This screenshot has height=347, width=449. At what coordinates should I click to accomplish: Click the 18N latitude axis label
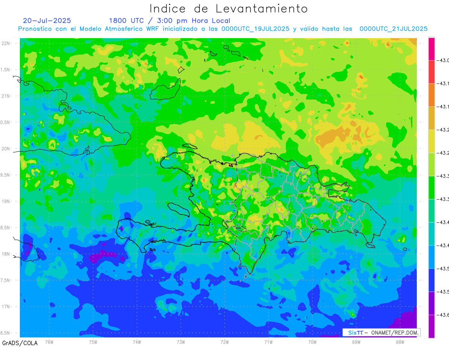coord(6,254)
